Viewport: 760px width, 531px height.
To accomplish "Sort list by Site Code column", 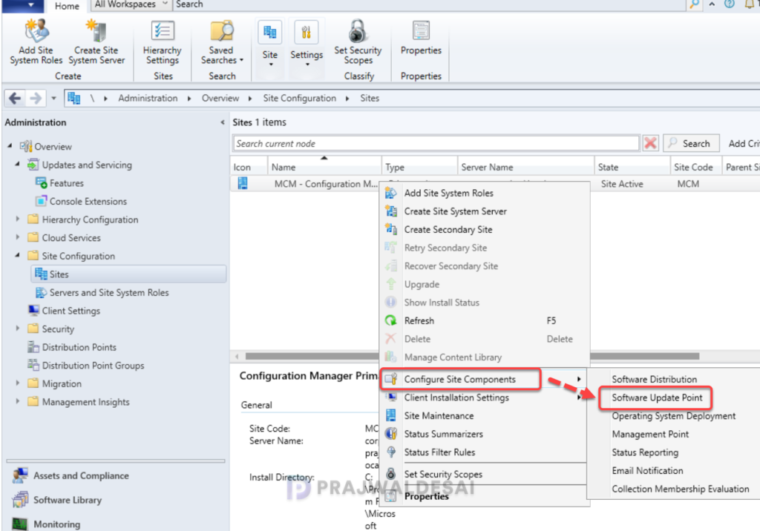I will (696, 167).
